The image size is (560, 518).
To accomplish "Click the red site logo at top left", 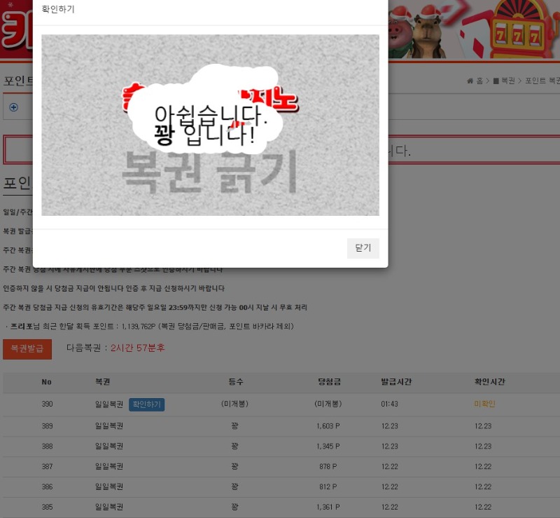I will click(15, 32).
